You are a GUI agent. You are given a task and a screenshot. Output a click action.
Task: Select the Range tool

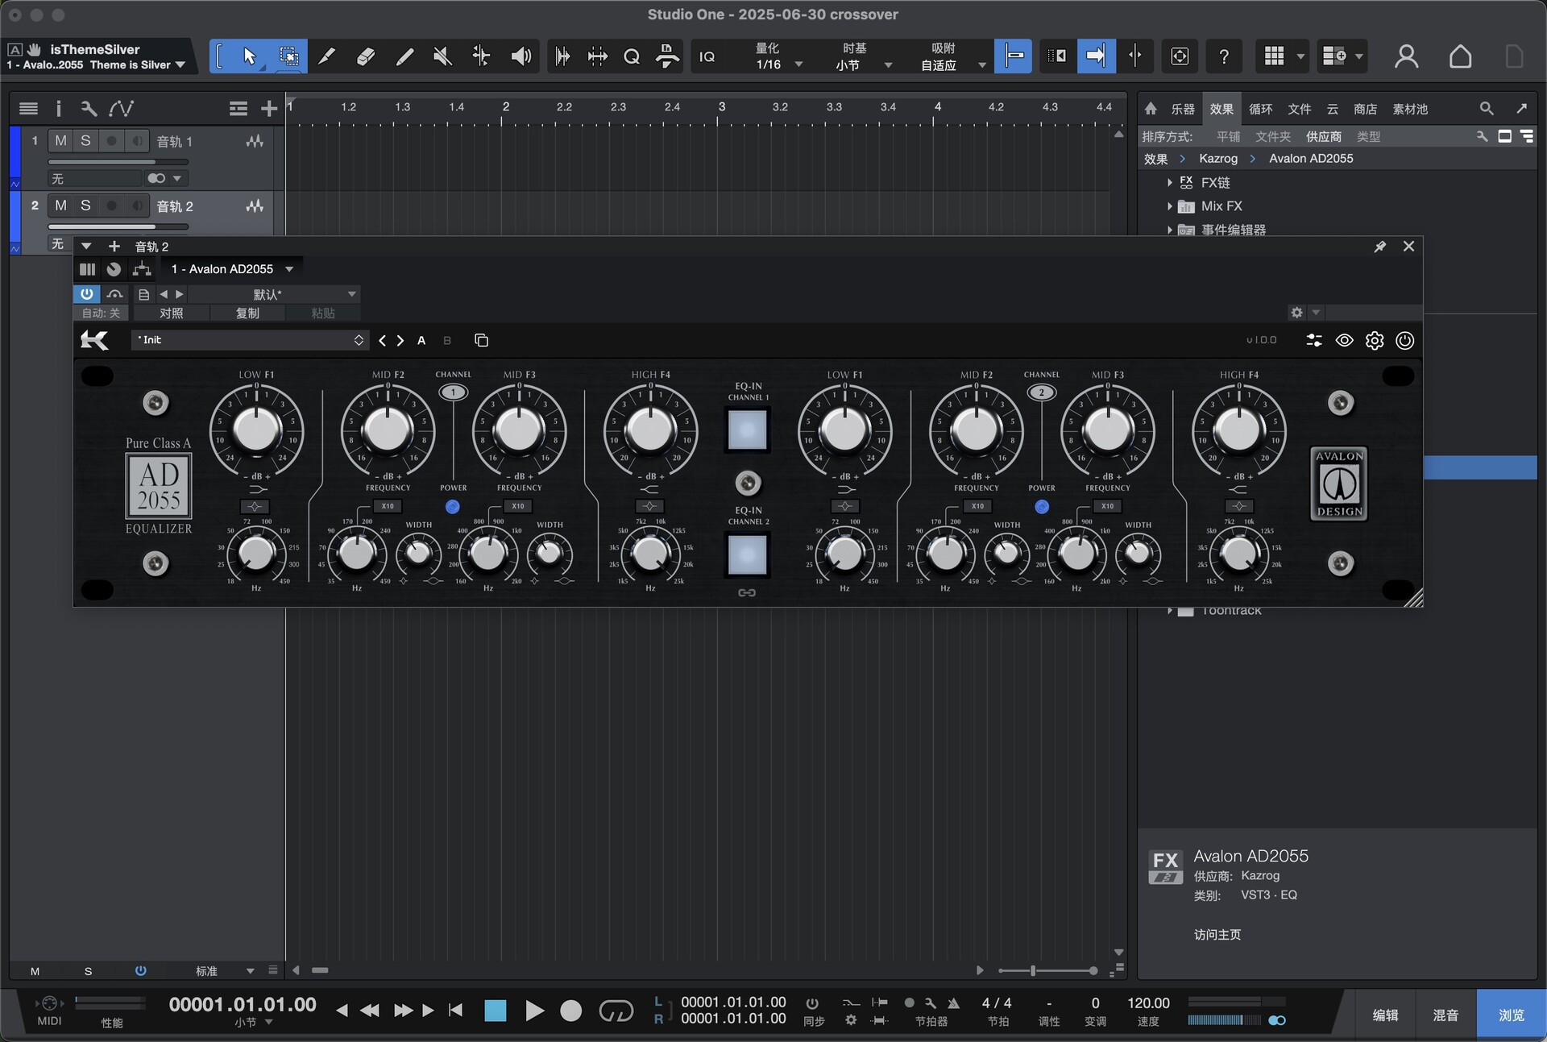coord(288,56)
